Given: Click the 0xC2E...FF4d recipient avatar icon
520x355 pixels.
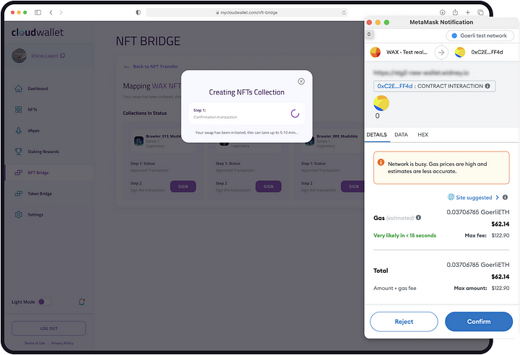Looking at the screenshot, I should point(460,52).
